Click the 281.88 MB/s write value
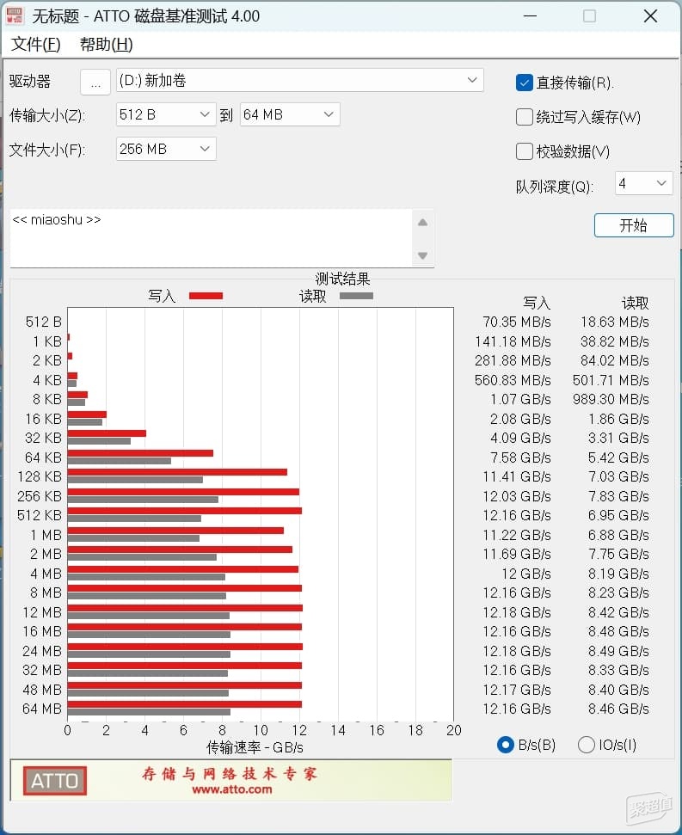 [513, 360]
